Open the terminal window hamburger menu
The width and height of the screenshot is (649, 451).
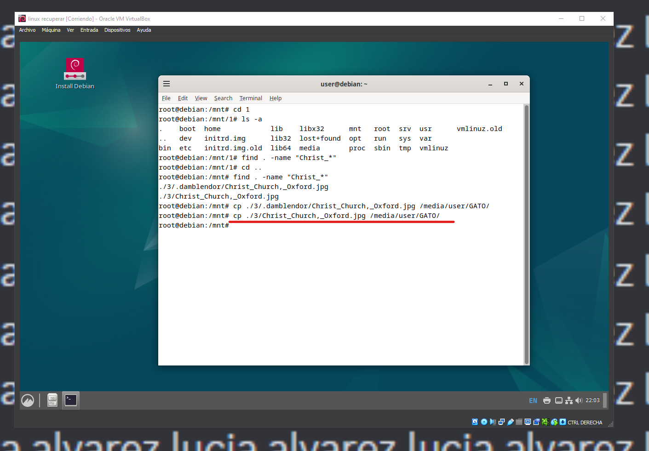pos(167,84)
